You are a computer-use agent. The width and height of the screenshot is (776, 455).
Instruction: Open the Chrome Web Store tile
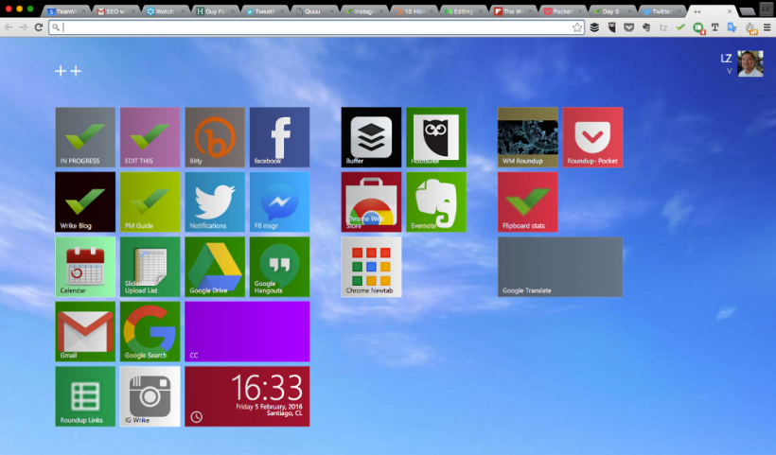click(371, 201)
